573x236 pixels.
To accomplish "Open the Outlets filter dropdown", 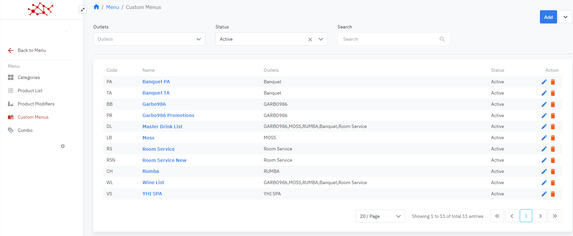I will 149,39.
